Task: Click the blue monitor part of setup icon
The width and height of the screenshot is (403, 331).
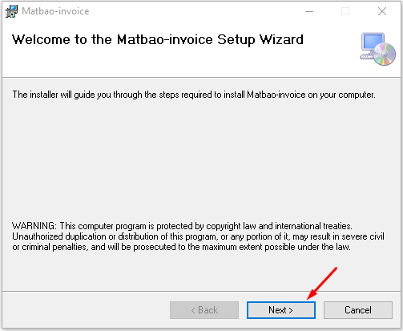Action: (x=373, y=42)
